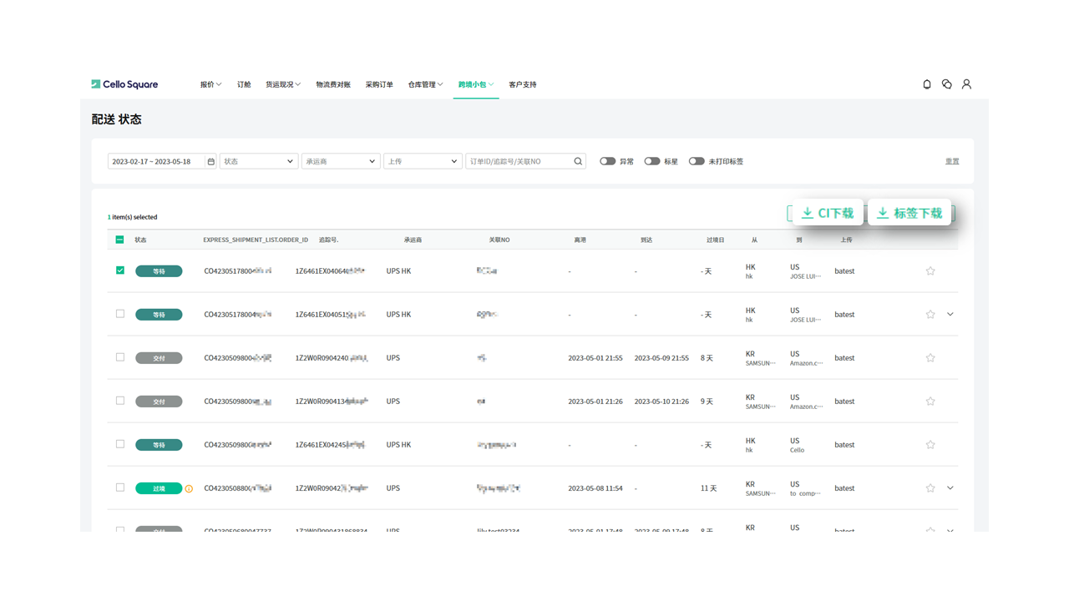Click the search magnifier icon

pos(578,162)
